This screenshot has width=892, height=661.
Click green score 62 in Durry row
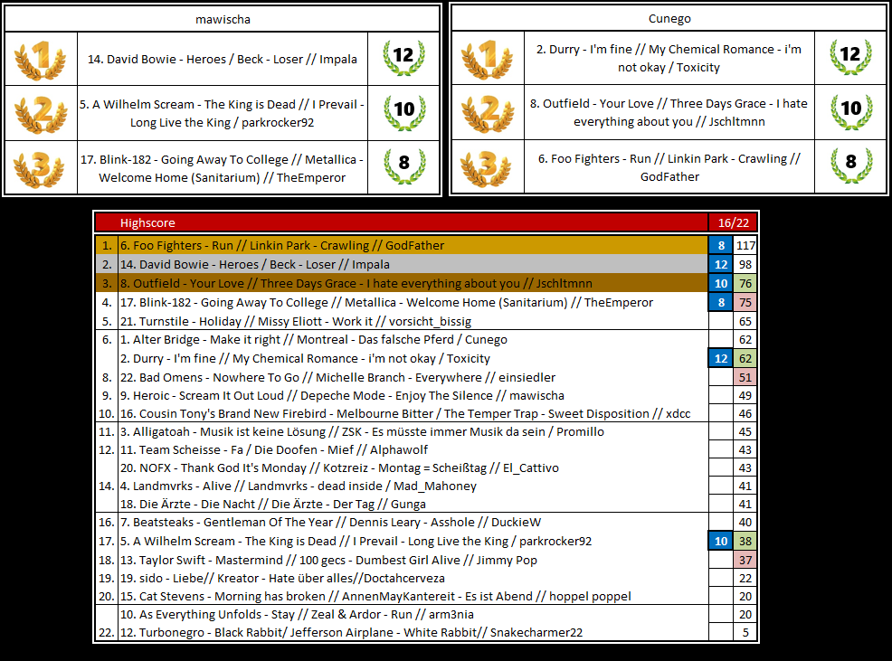pyautogui.click(x=745, y=358)
